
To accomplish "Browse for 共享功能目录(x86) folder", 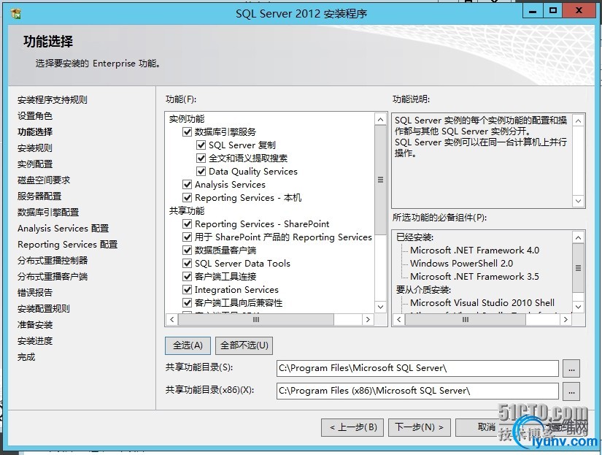I will coord(571,391).
